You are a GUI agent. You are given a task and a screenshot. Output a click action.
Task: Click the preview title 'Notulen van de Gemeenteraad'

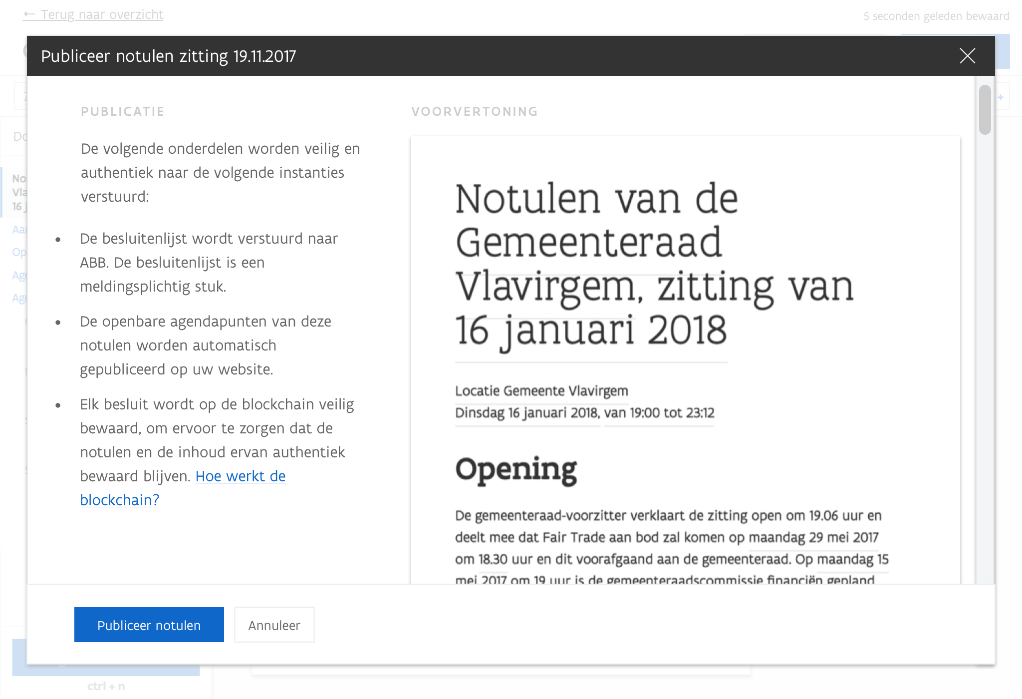point(596,220)
